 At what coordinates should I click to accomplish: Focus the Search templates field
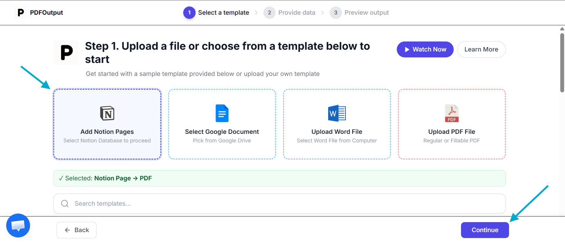tap(280, 204)
